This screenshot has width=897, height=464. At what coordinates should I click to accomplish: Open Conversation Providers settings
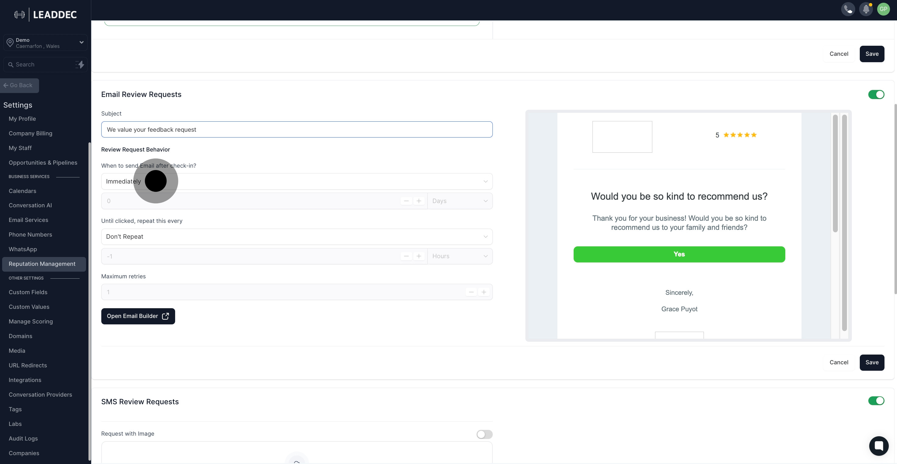click(x=40, y=395)
